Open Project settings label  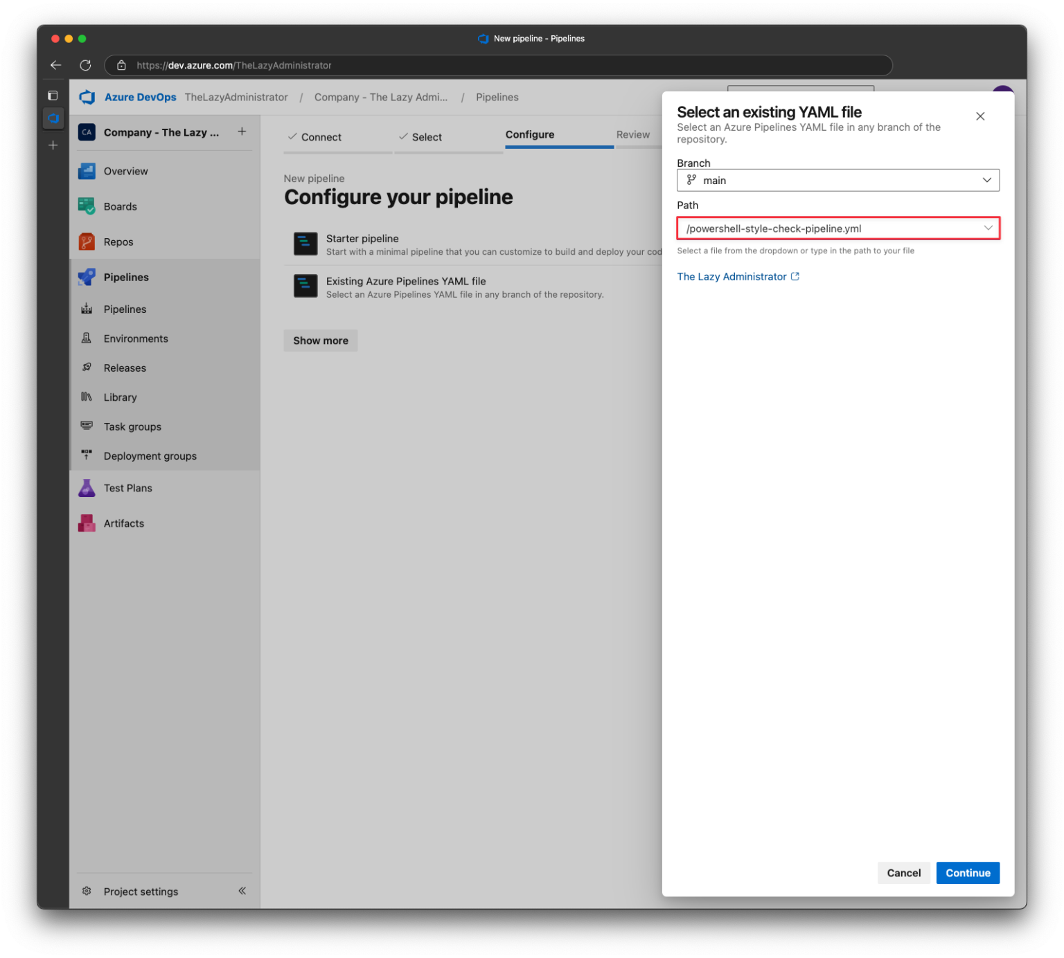click(141, 892)
